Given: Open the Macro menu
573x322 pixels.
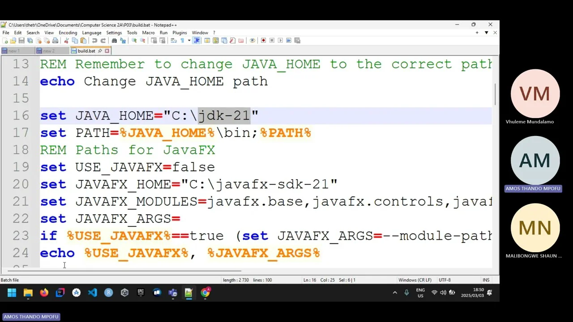Looking at the screenshot, I should click(148, 33).
